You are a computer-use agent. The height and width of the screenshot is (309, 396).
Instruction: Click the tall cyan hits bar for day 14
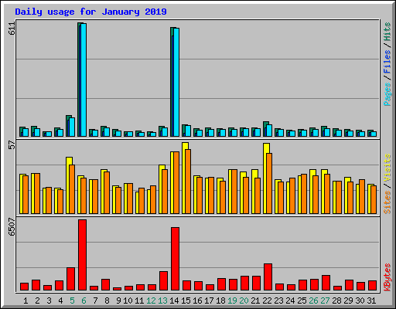point(176,82)
